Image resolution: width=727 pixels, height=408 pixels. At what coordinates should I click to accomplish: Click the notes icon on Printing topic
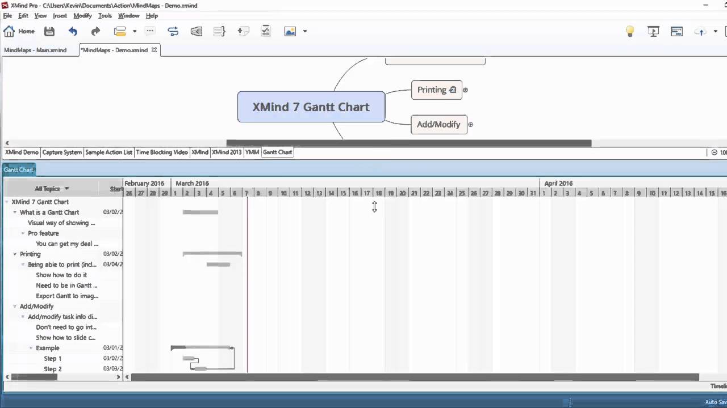tap(453, 90)
